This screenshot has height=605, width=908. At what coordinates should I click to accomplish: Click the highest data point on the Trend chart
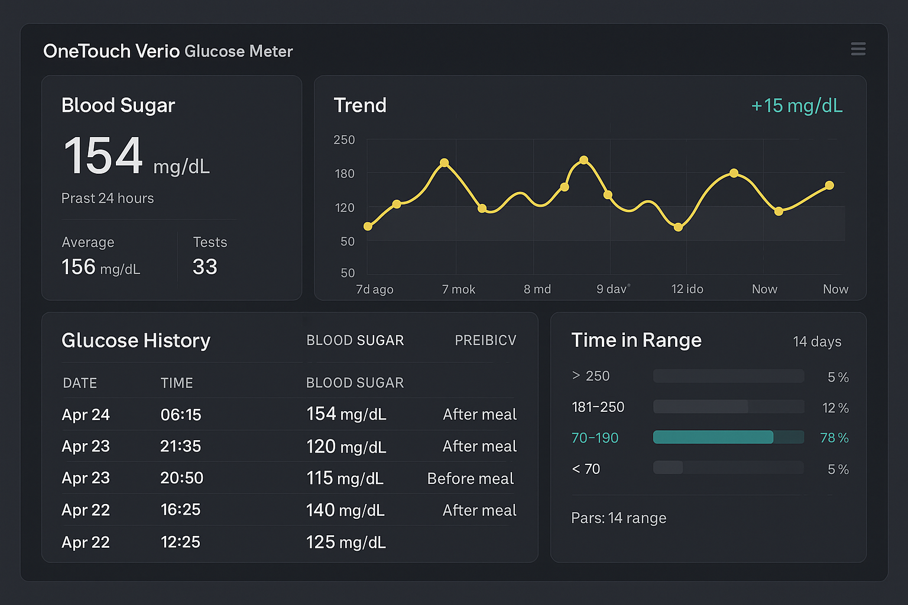[x=583, y=160]
